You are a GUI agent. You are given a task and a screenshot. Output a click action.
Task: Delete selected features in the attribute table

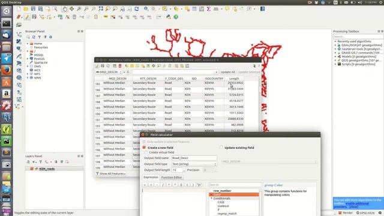pos(120,66)
